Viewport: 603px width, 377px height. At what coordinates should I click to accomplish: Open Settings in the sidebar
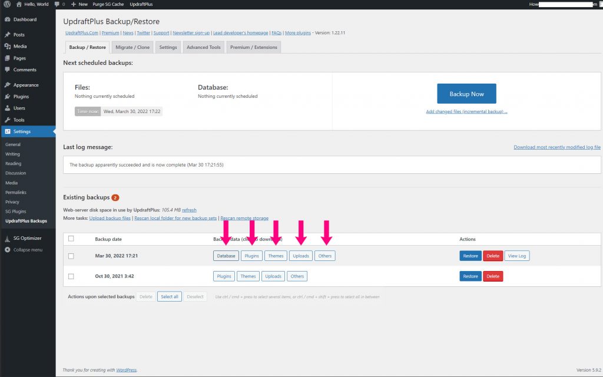coord(28,131)
